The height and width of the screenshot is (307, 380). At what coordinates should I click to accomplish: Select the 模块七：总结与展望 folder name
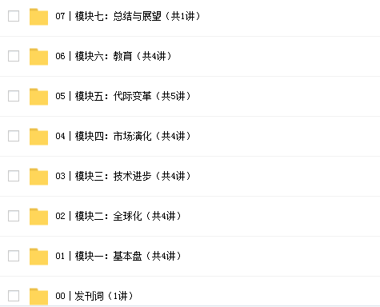click(x=118, y=16)
